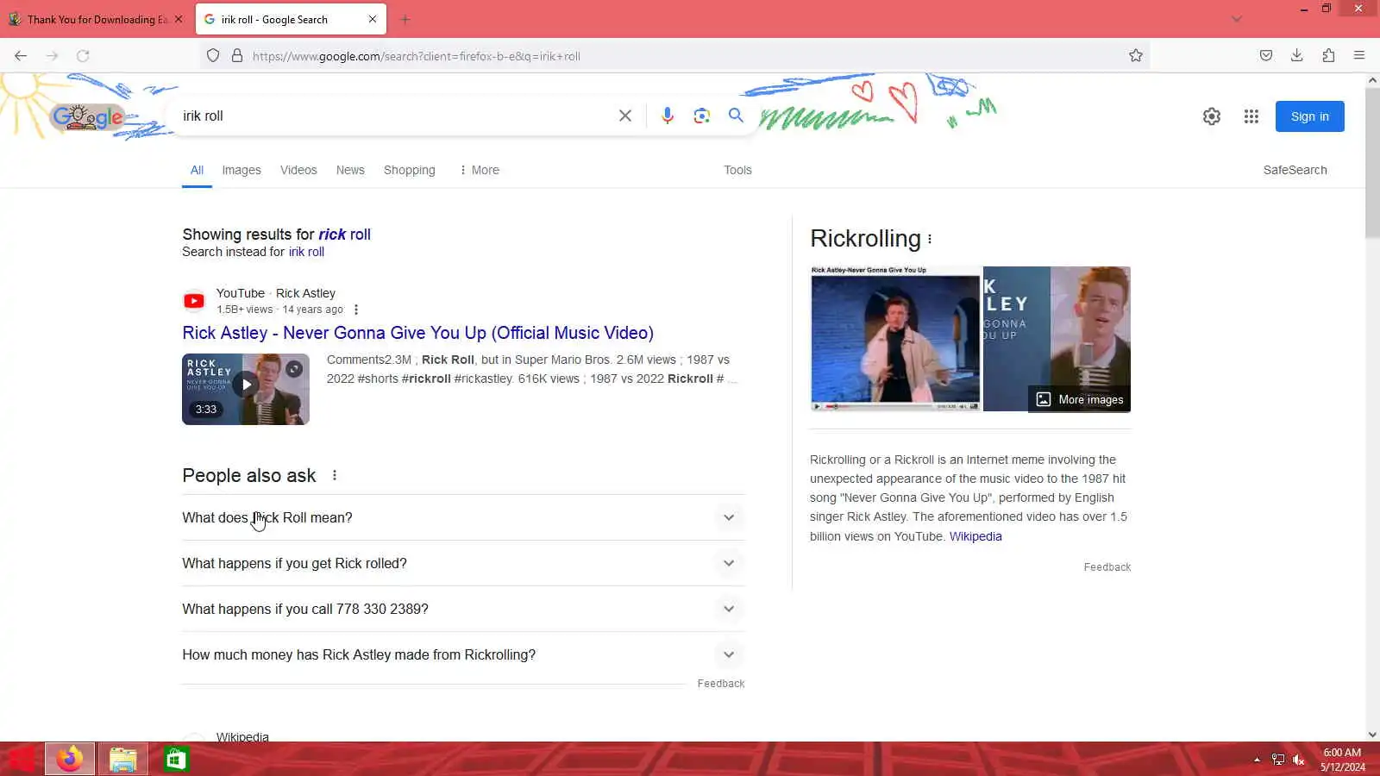Switch to the News tab
Image resolution: width=1380 pixels, height=776 pixels.
pyautogui.click(x=350, y=170)
